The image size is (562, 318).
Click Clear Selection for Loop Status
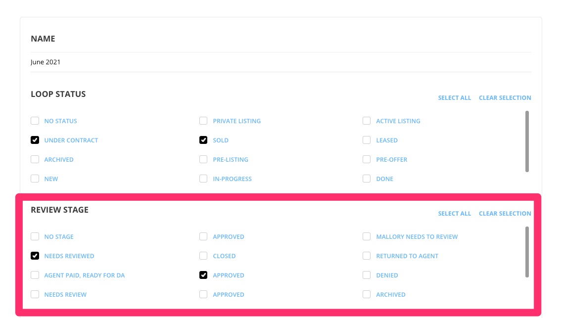pos(505,98)
